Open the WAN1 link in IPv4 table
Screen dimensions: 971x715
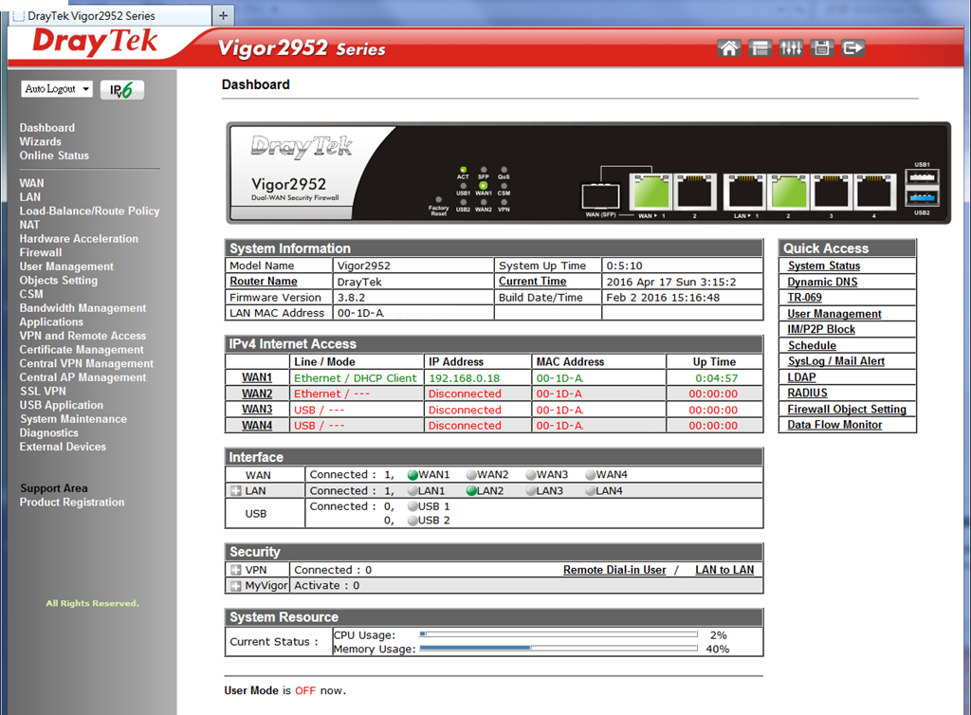(257, 377)
